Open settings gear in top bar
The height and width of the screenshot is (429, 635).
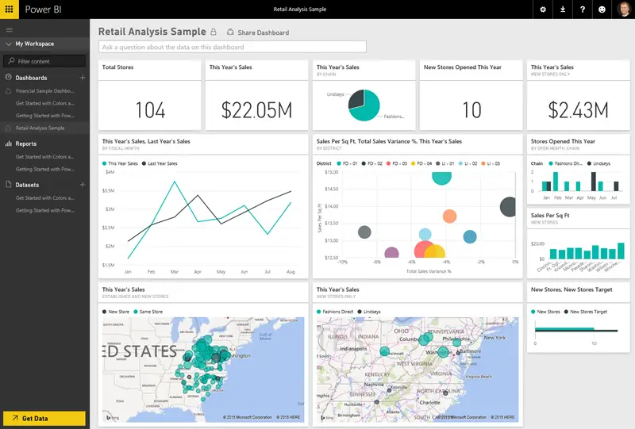[x=543, y=10]
